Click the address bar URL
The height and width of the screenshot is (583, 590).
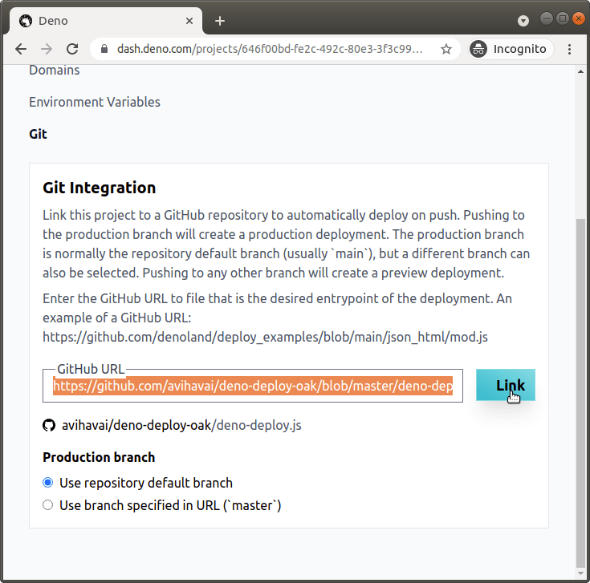(x=270, y=49)
